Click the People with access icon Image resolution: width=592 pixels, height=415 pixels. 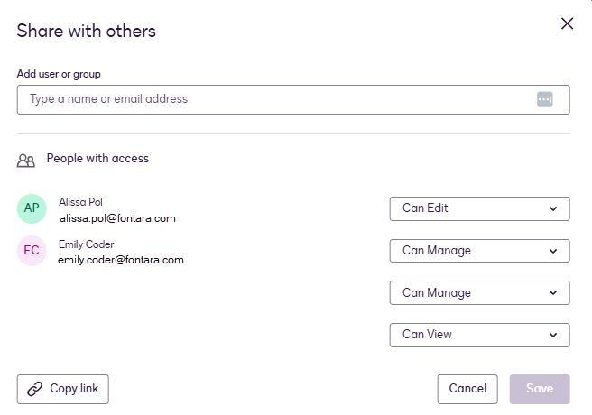(x=25, y=161)
